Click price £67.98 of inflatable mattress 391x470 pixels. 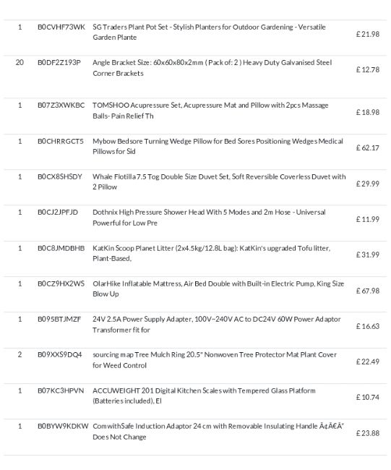[x=368, y=291]
